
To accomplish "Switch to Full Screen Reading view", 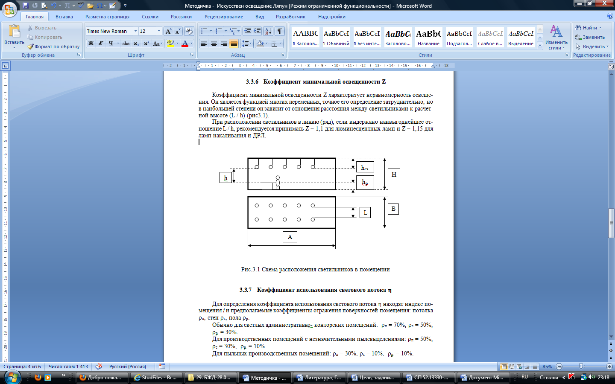I will (512, 367).
